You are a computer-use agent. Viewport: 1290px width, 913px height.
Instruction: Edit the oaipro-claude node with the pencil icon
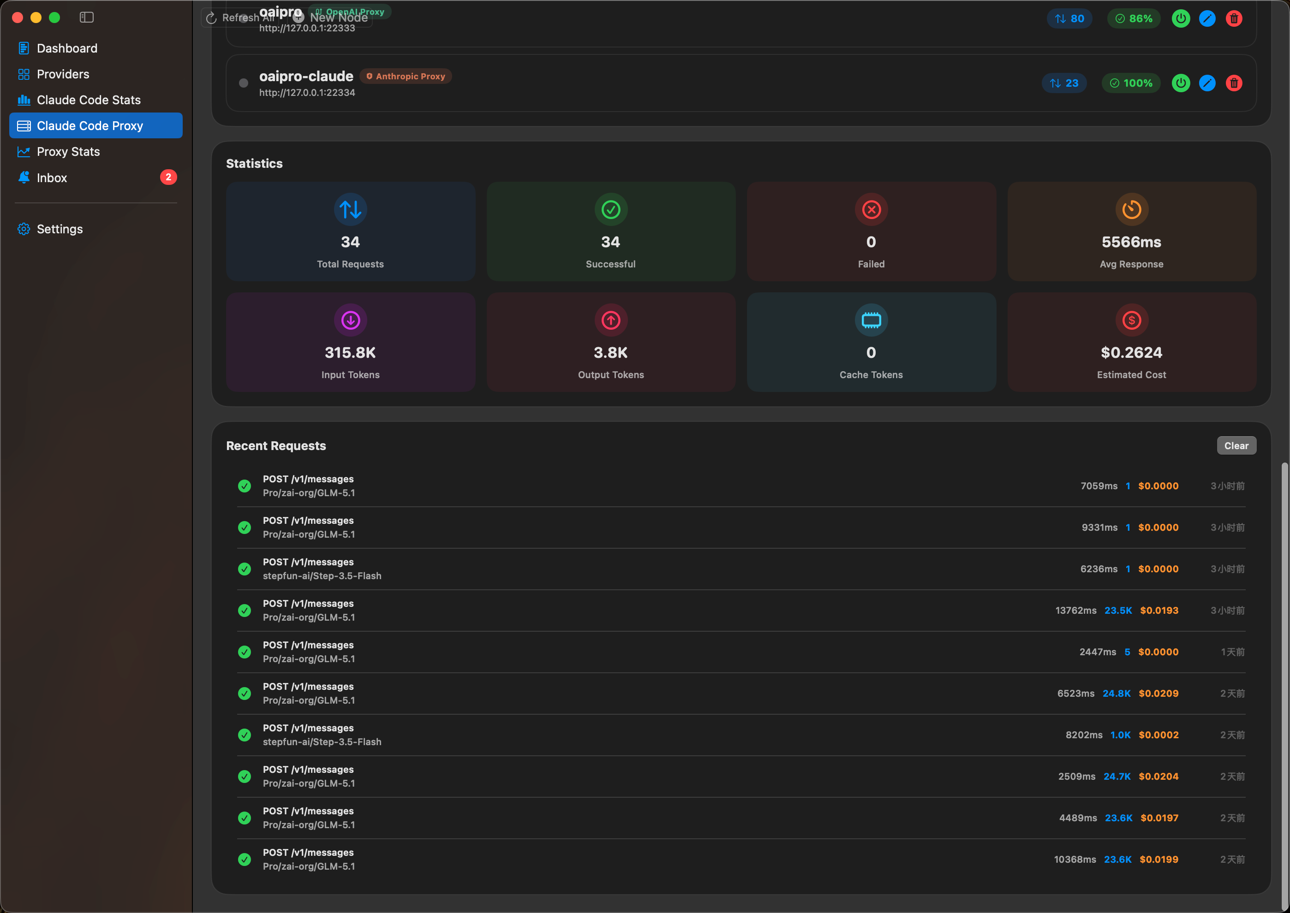coord(1207,83)
